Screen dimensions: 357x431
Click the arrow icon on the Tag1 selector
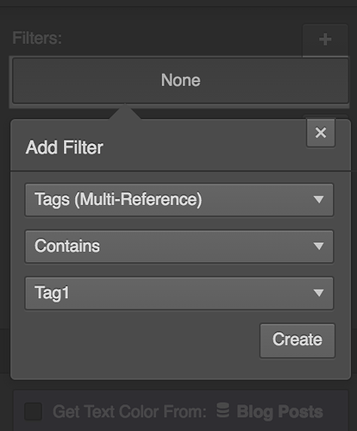pyautogui.click(x=318, y=293)
